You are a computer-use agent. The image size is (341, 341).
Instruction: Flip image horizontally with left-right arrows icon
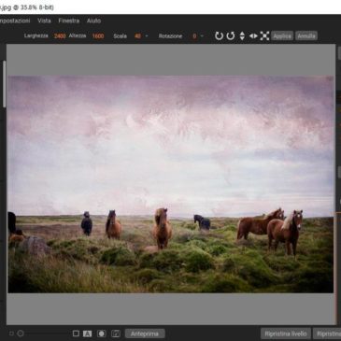click(x=253, y=36)
